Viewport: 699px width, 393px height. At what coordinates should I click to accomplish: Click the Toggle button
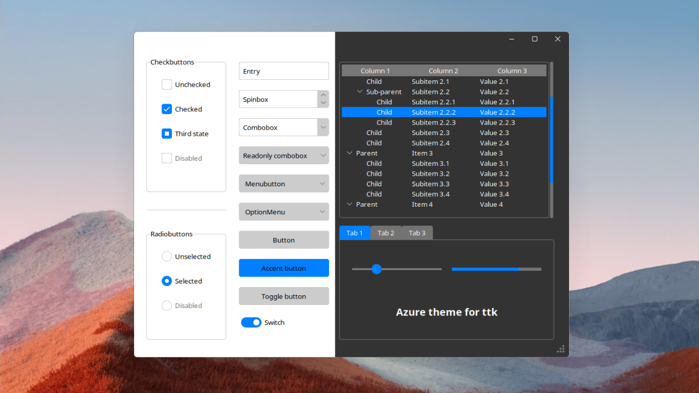(284, 296)
